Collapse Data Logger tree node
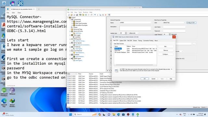208x117 pixels. pos(70,35)
